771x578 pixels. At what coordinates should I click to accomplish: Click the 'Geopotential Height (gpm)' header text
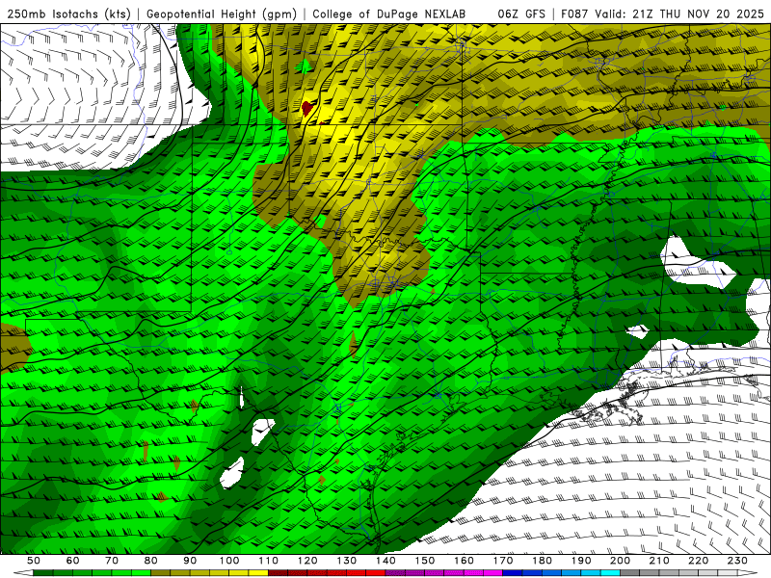click(222, 14)
